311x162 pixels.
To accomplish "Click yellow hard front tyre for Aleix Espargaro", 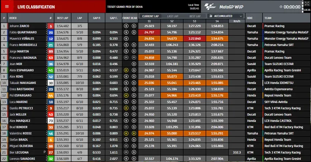I will (126, 70).
